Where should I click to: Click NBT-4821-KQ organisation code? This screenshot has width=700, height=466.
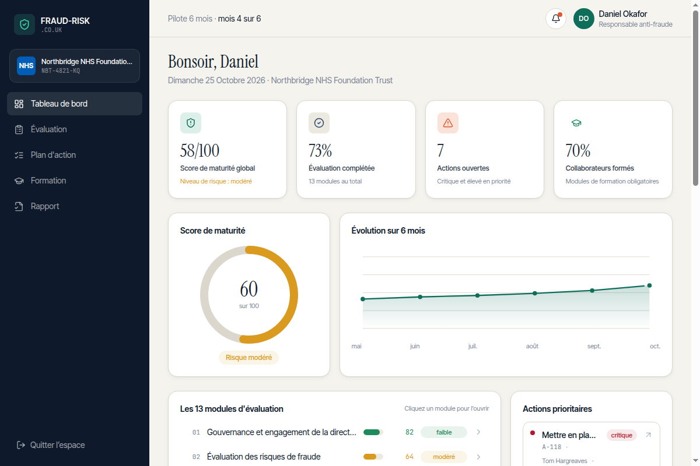[61, 71]
